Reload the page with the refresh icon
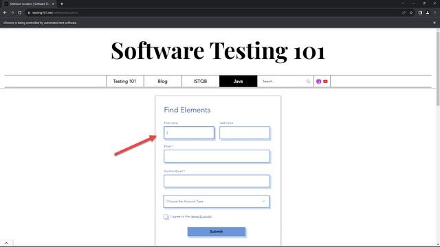 (20, 12)
